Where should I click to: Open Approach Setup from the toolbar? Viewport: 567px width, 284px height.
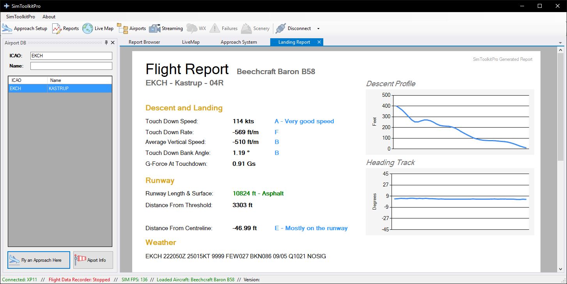pyautogui.click(x=25, y=28)
